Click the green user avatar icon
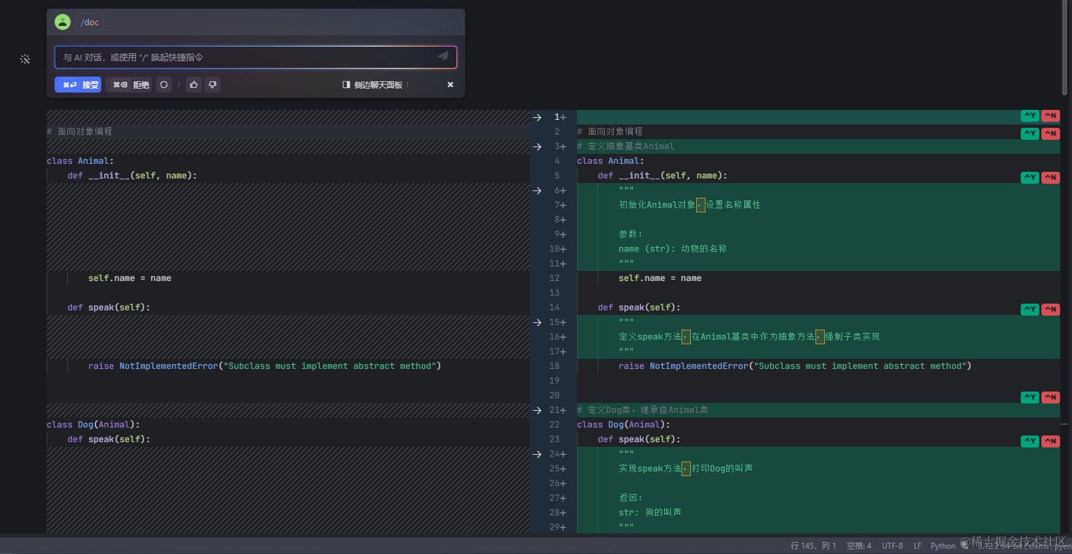Viewport: 1072px width, 554px height. pos(63,22)
